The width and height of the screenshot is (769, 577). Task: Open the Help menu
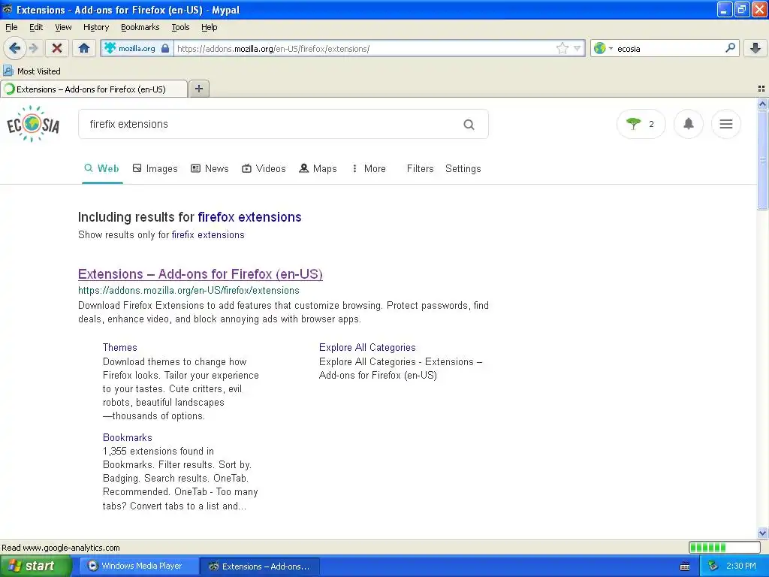coord(210,27)
